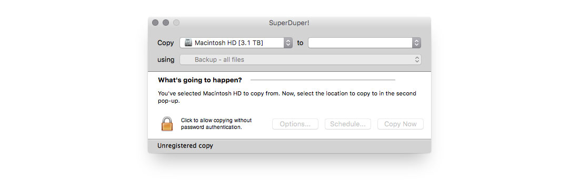Image resolution: width=579 pixels, height=195 pixels.
Task: Open the source drive dropdown showing Macintosh HD
Action: pyautogui.click(x=236, y=42)
